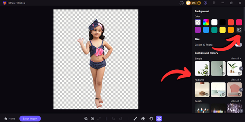Choose the orange background color
Screen dimensions: 245x122
[x=231, y=30]
